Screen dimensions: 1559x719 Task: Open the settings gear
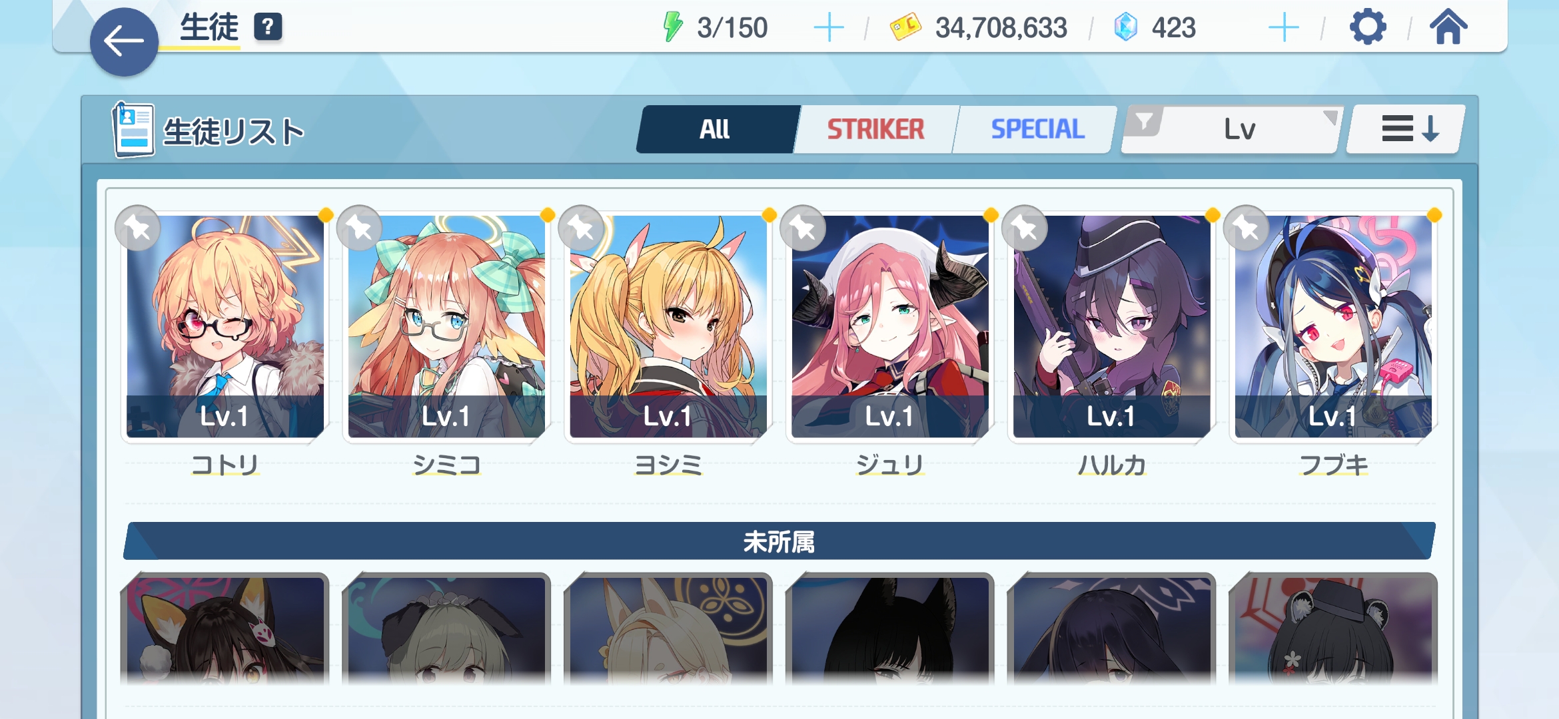[1368, 27]
